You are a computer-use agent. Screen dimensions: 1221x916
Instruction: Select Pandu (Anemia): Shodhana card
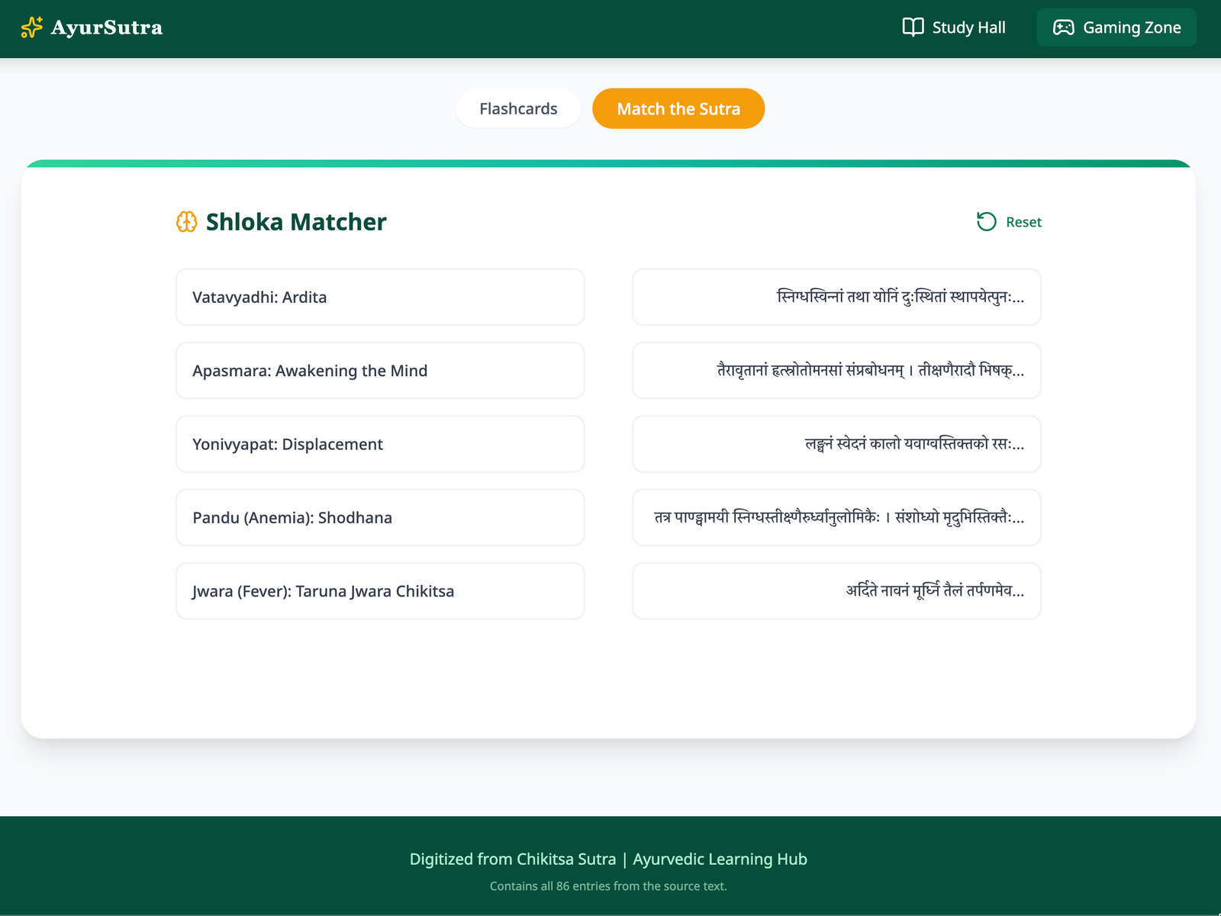coord(380,518)
